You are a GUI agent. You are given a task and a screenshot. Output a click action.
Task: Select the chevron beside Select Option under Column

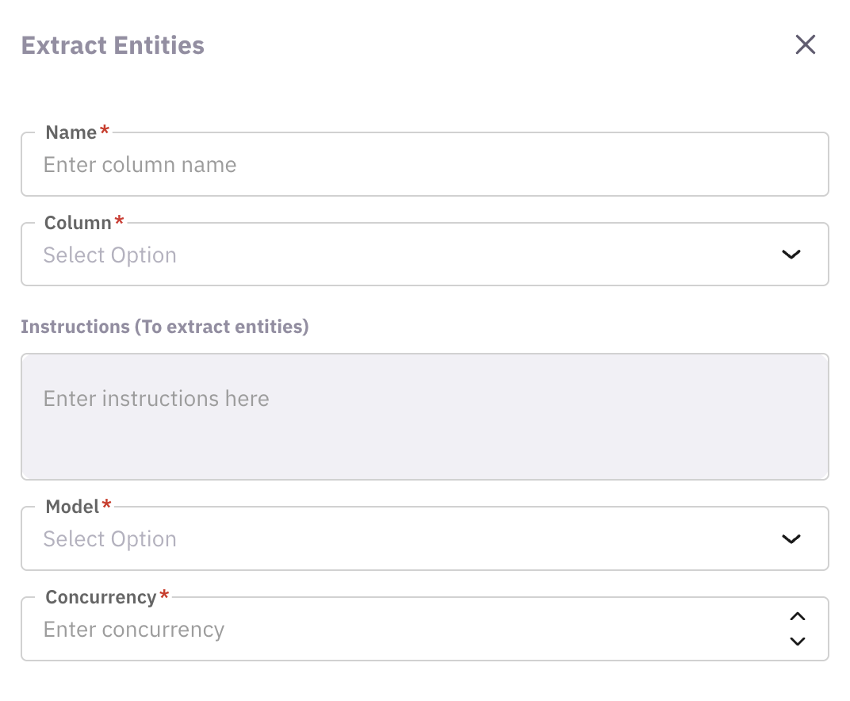point(791,255)
